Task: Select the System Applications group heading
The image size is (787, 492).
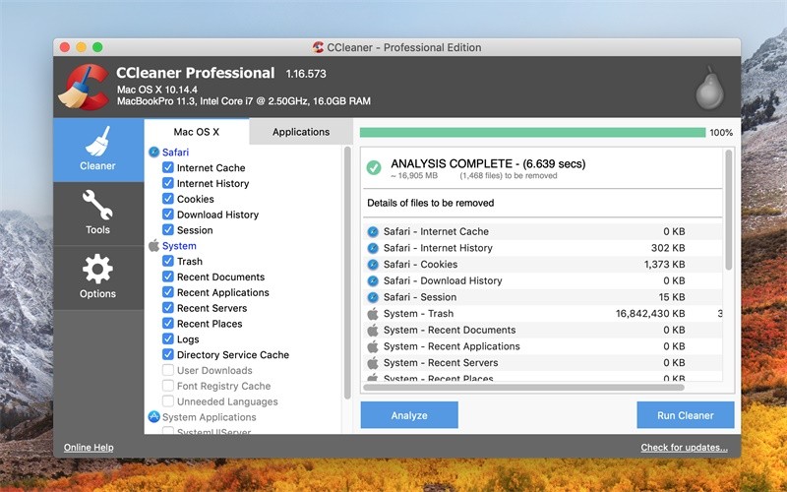Action: pos(210,417)
